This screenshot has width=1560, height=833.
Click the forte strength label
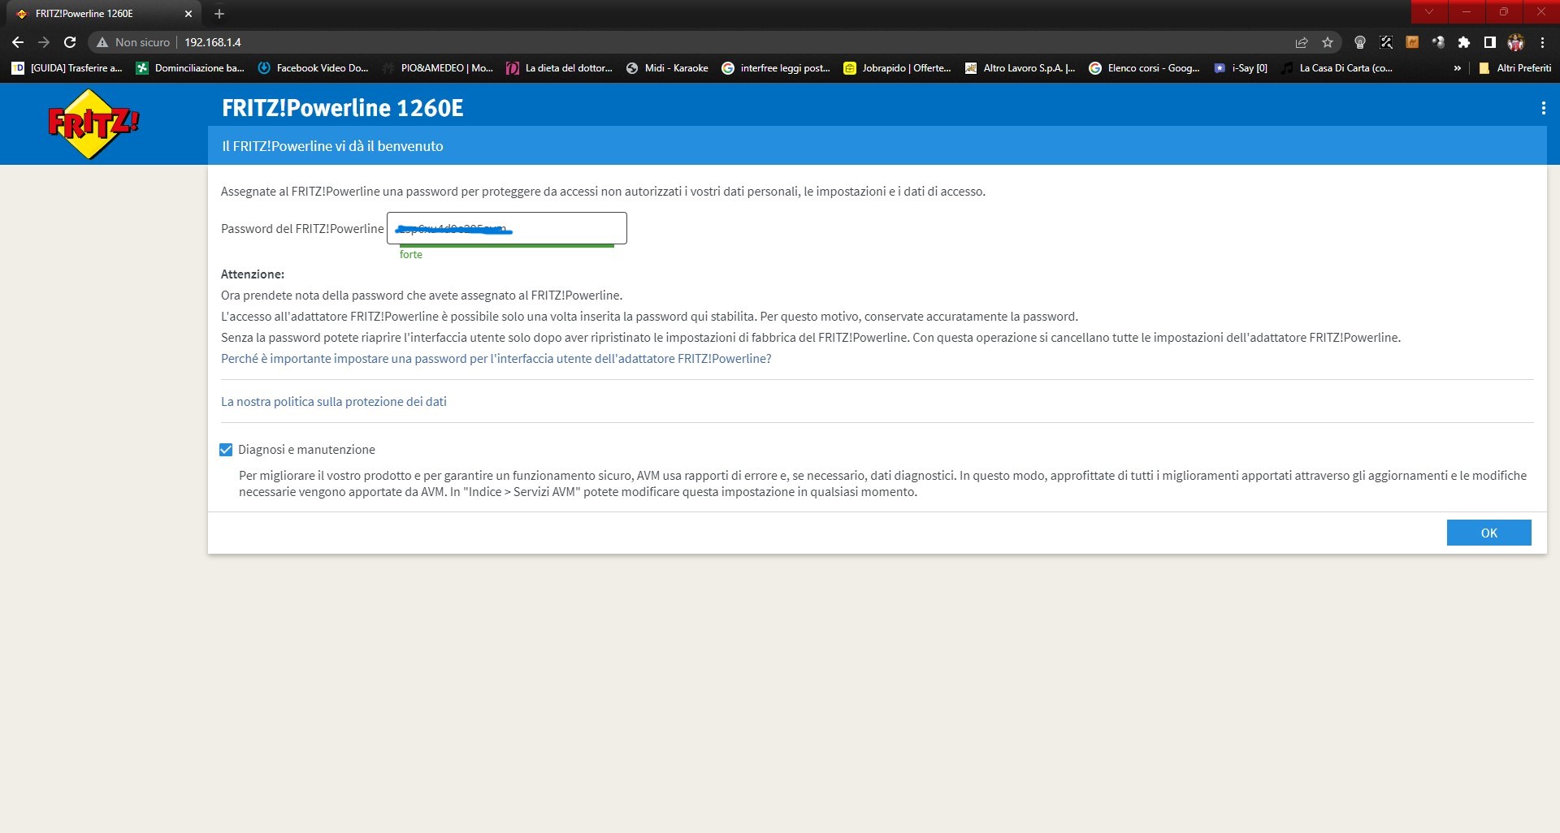(411, 254)
